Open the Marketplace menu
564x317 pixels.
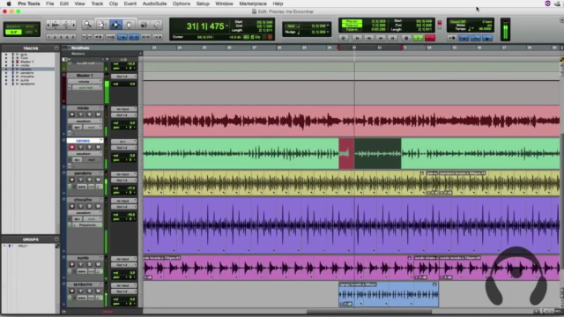pos(253,4)
